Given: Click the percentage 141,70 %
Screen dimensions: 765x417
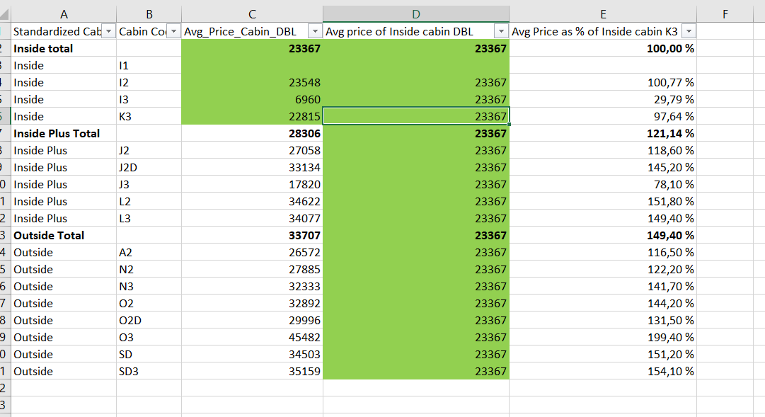Looking at the screenshot, I should 670,286.
